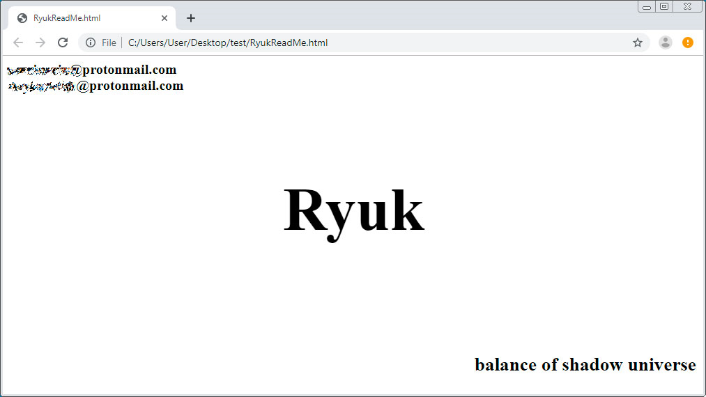Click the orange alert icon in the toolbar
The width and height of the screenshot is (706, 397).
[688, 42]
